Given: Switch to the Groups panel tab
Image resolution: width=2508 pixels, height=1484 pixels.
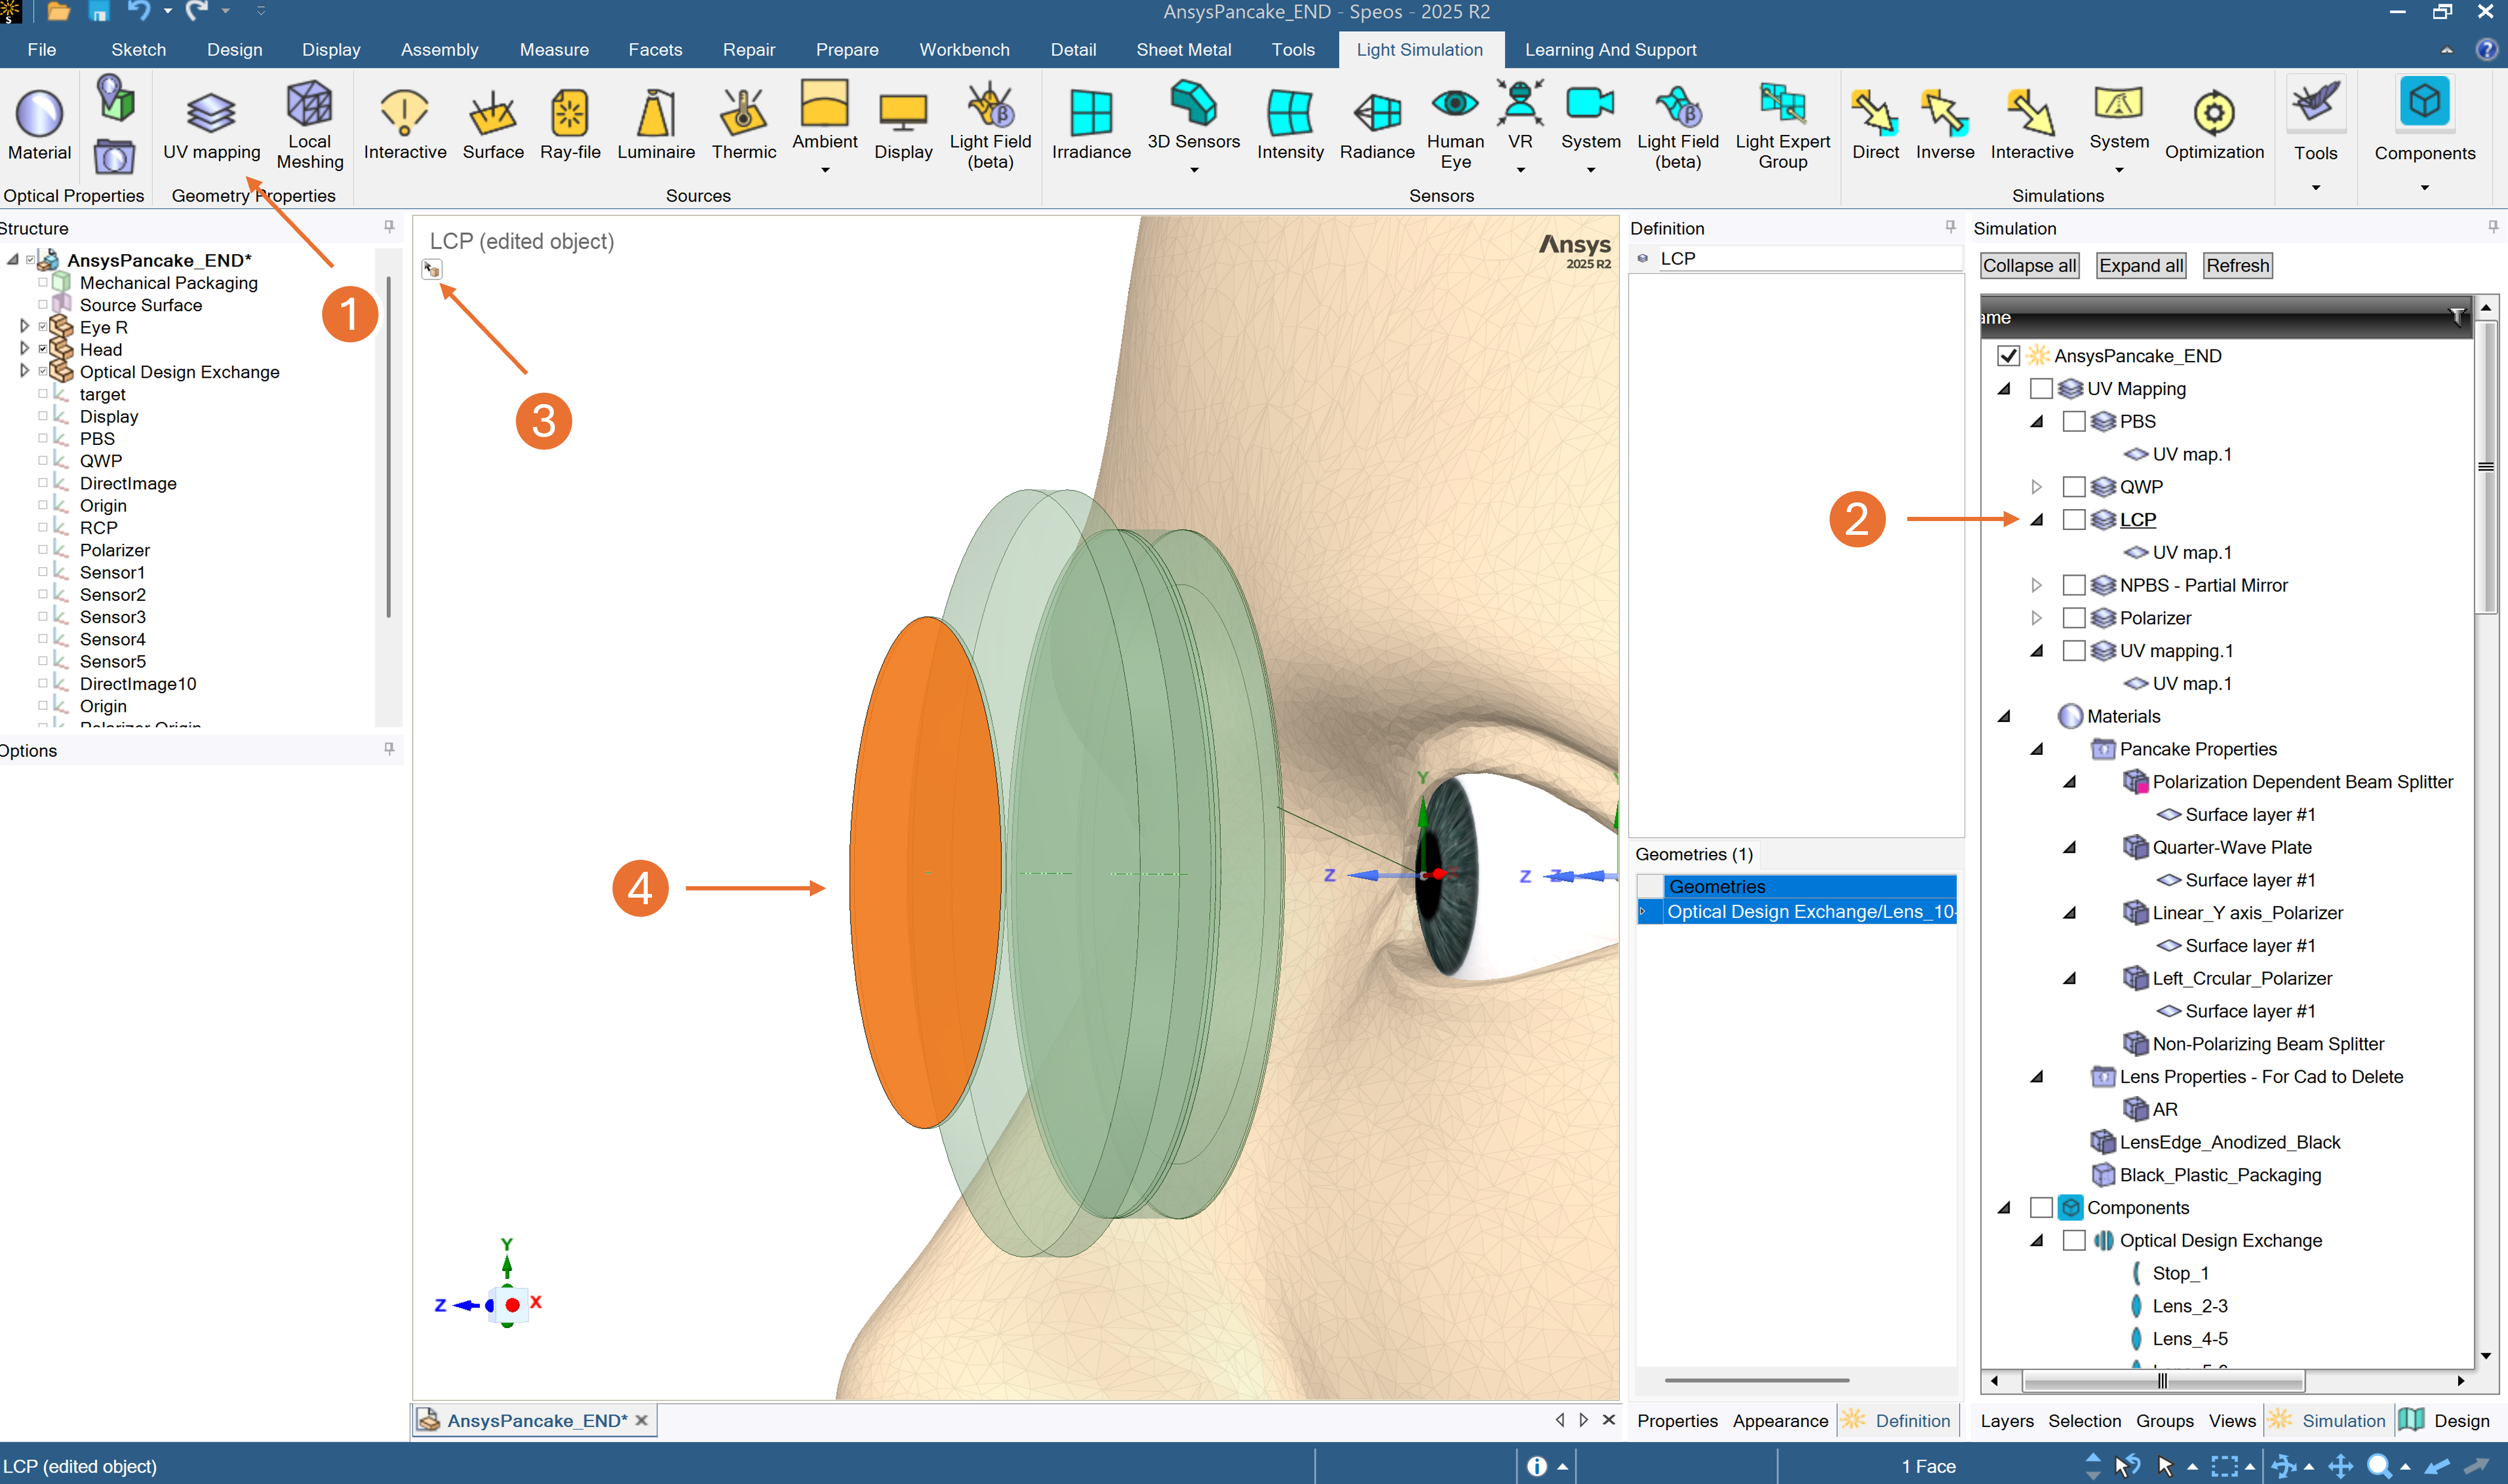Looking at the screenshot, I should click(2164, 1421).
